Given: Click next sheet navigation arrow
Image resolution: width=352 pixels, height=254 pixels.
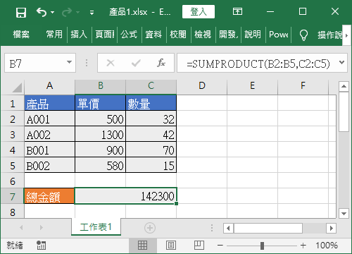Looking at the screenshot, I should 42,227.
